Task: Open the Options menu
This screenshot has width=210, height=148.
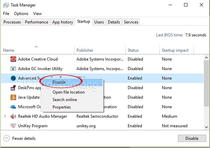Action: pyautogui.click(x=21, y=14)
